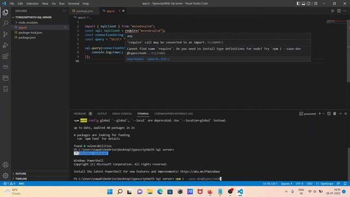This screenshot has width=350, height=197.
Task: Open the Run menu
Action: pos(62,4)
